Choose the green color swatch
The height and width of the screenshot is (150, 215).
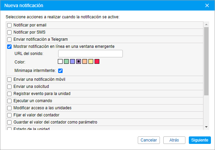(x=66, y=61)
